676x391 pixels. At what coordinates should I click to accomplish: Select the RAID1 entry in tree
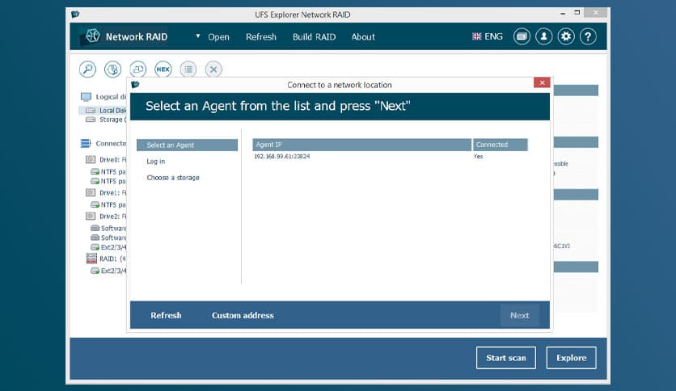click(106, 259)
